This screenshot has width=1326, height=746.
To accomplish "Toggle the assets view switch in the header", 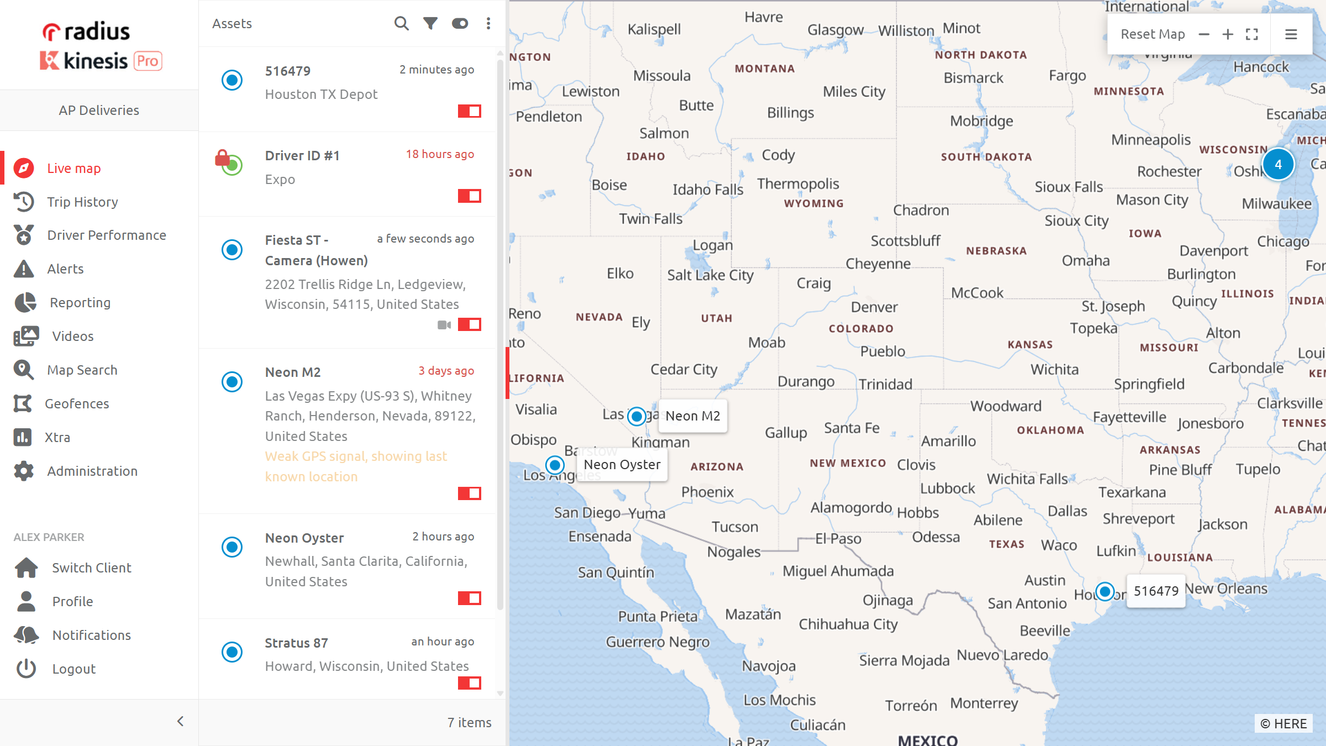I will [460, 23].
